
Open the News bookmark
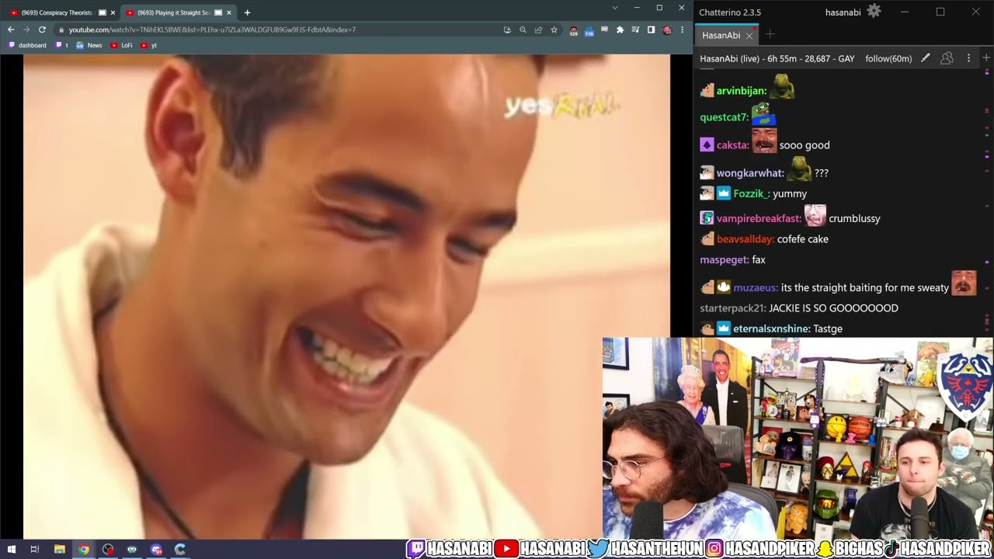tap(89, 45)
